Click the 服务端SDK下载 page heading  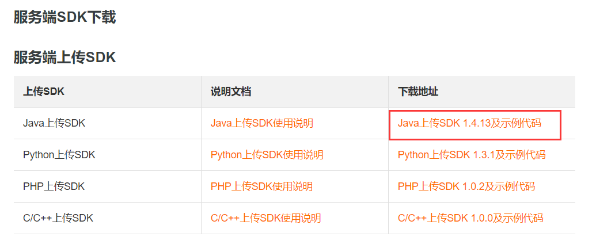point(64,17)
